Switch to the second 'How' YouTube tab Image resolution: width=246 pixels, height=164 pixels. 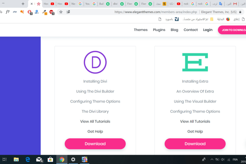tap(63, 4)
